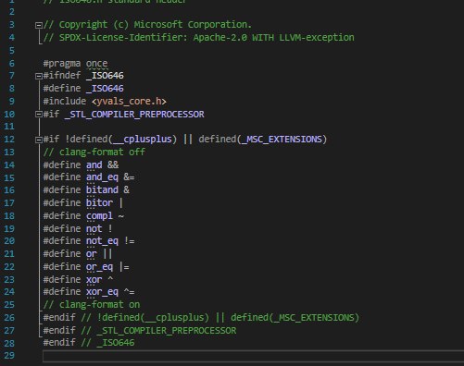Click the 'xor' macro name on line 23
464x366 pixels.
click(94, 280)
